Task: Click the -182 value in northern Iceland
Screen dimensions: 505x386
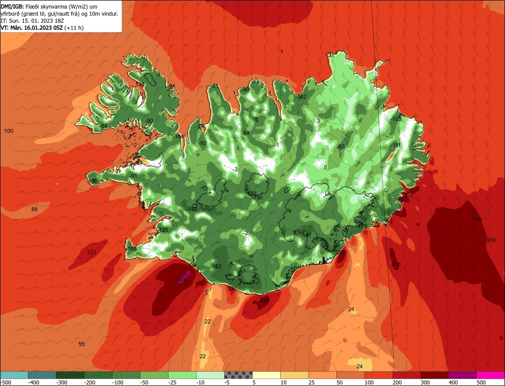Action: tap(301, 96)
